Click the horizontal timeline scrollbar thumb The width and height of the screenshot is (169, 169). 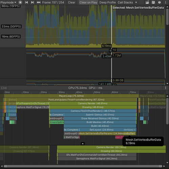(x=83, y=166)
